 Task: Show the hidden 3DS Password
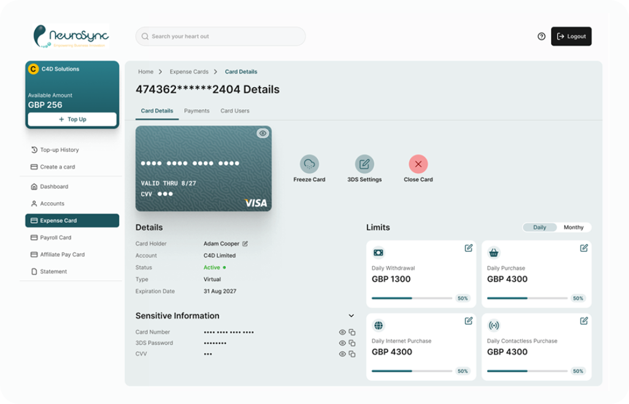(342, 343)
